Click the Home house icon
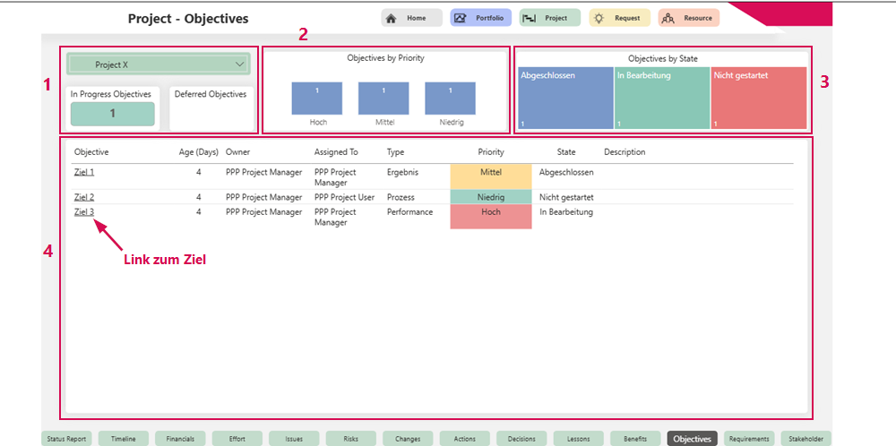Screen dimensions: 896x446 pos(392,18)
